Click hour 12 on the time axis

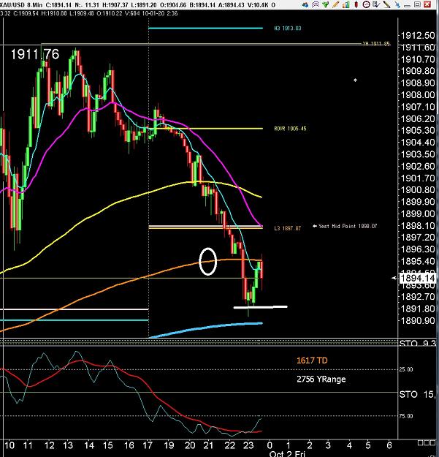click(x=49, y=445)
